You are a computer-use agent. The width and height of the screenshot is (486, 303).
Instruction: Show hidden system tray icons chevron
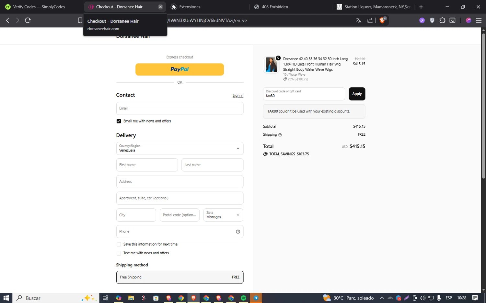[382, 298]
